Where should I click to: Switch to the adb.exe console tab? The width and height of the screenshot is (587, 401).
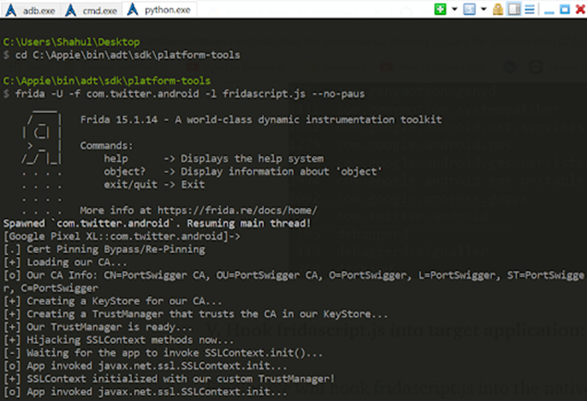point(30,10)
